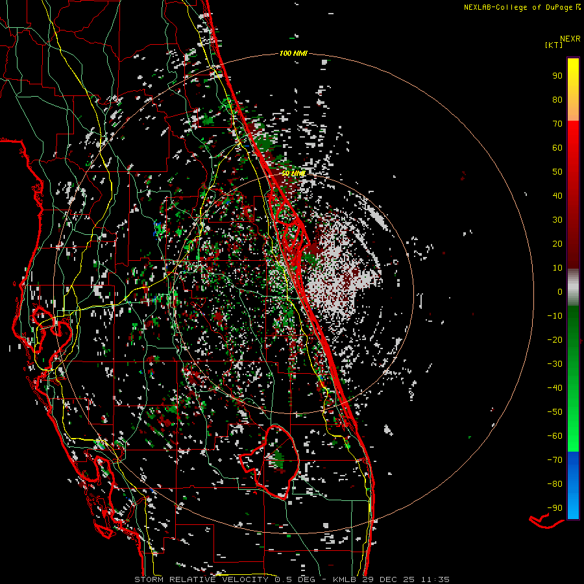Screen dimensions: 584x584
Task: Select the 100 NMI range ring label
Action: pos(293,54)
